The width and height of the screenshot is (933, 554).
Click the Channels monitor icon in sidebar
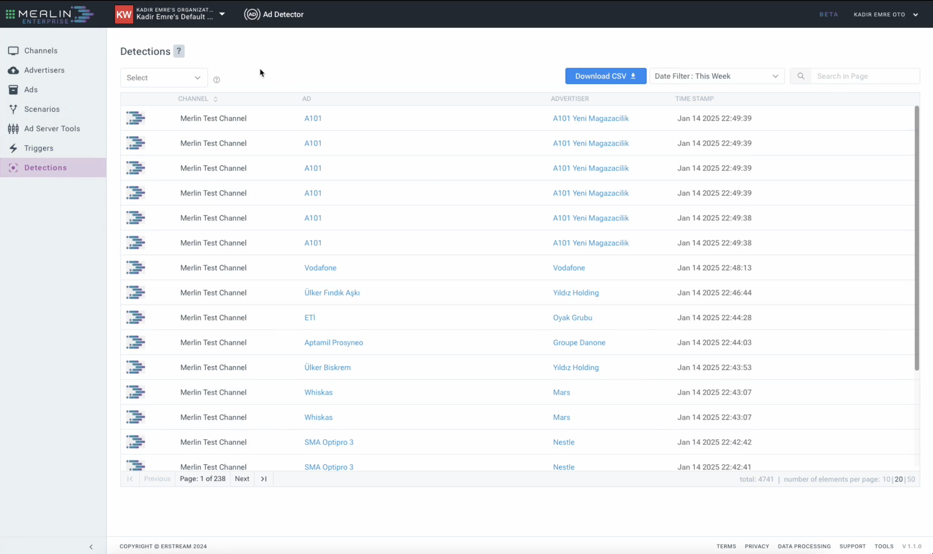pos(13,50)
